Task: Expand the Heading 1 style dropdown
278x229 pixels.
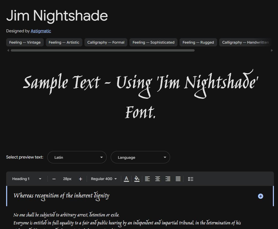Action: coord(27,179)
